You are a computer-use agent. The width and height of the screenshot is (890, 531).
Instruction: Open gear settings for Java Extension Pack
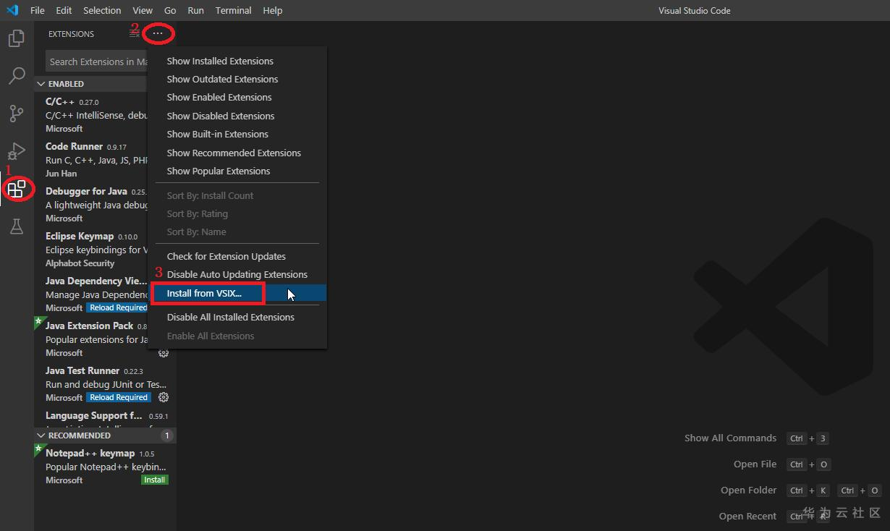[x=164, y=353]
